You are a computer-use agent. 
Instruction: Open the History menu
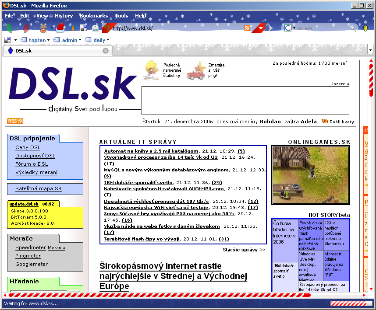(x=64, y=16)
